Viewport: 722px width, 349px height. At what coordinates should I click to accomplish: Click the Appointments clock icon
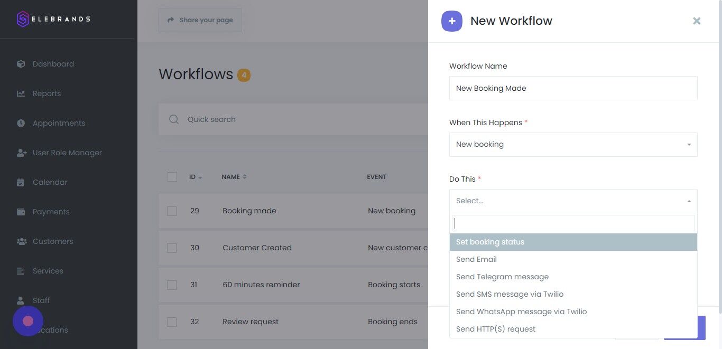coord(21,123)
